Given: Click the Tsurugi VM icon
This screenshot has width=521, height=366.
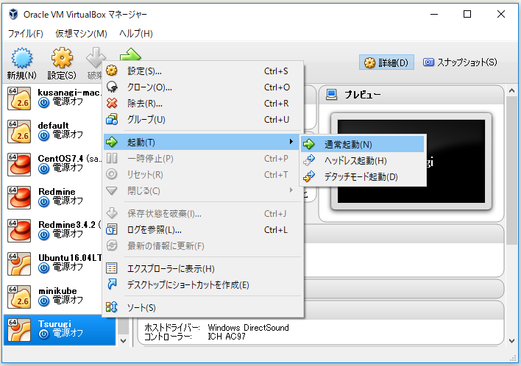Looking at the screenshot, I should click(x=19, y=330).
